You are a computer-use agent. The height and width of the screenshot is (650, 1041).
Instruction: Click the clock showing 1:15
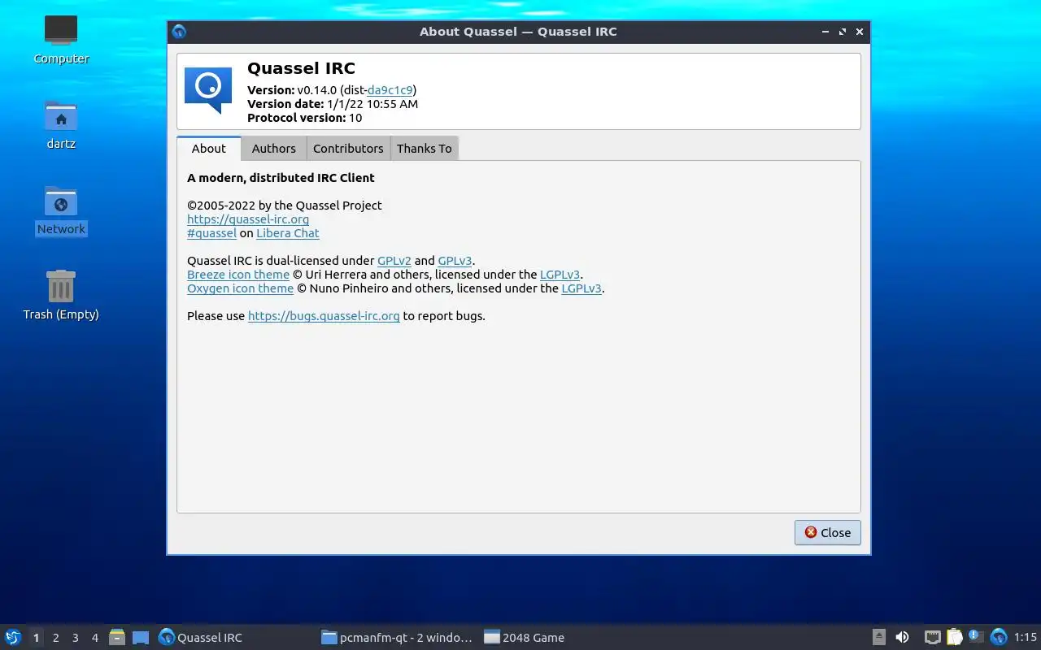pyautogui.click(x=1025, y=637)
